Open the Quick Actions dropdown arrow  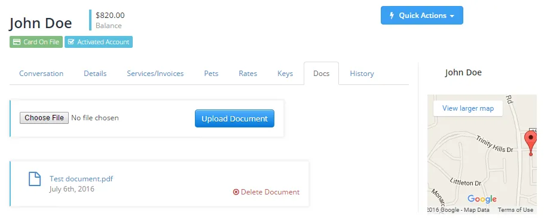tap(452, 16)
